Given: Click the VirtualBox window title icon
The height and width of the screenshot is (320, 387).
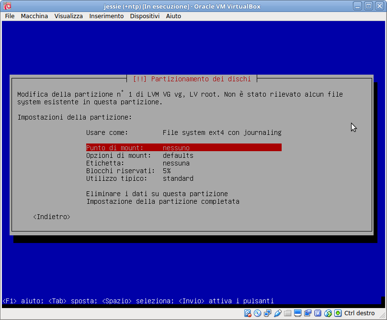Looking at the screenshot, I should [7, 6].
